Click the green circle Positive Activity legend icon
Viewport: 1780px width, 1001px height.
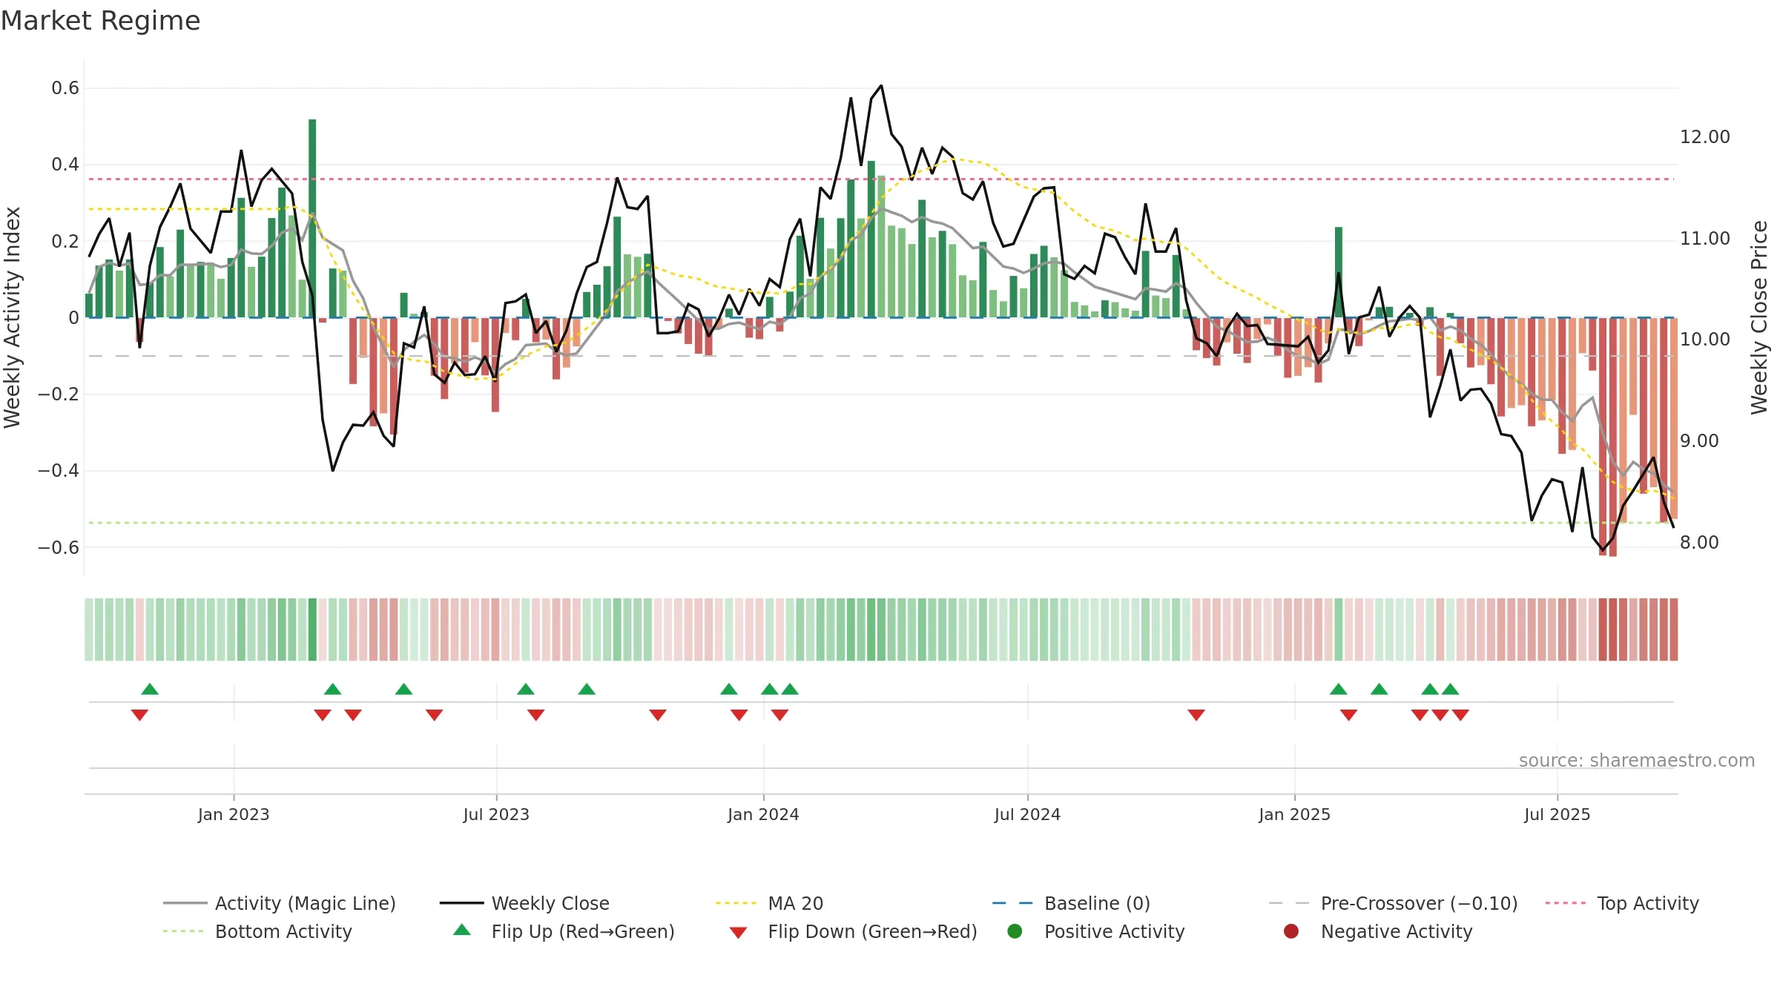point(1015,931)
